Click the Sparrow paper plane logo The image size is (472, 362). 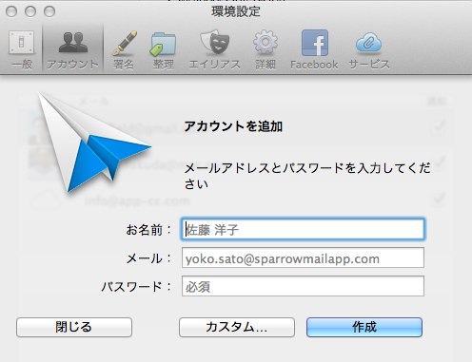click(x=94, y=143)
